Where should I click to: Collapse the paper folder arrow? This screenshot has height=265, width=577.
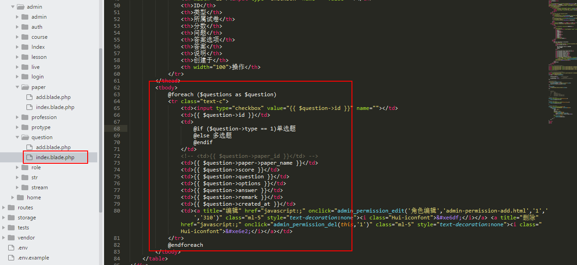coord(17,87)
